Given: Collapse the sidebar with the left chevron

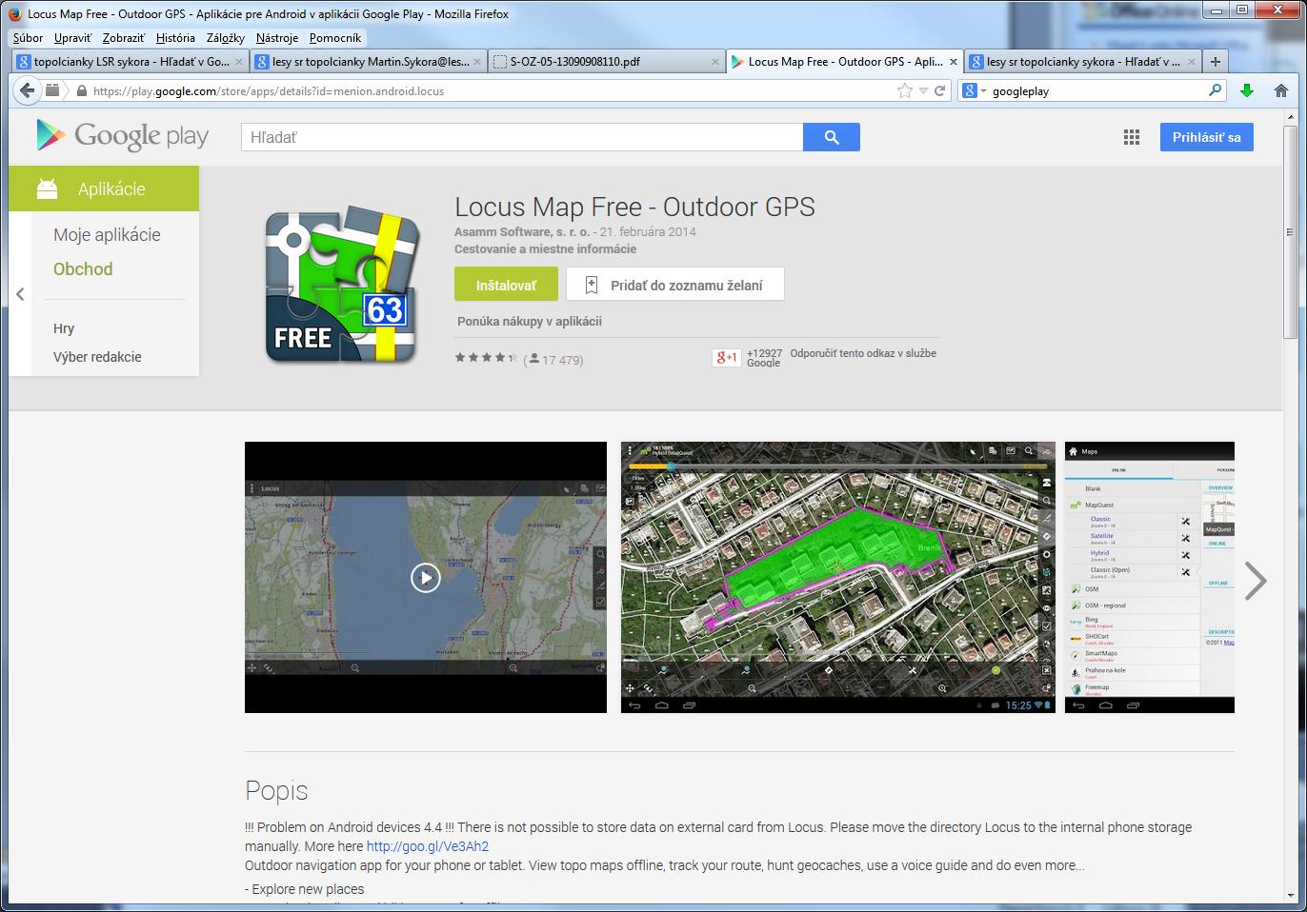Looking at the screenshot, I should point(20,294).
